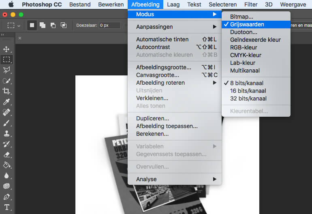This screenshot has width=312, height=214.
Task: Expand the toolbox with double-arrow icon
Action: coord(2,35)
